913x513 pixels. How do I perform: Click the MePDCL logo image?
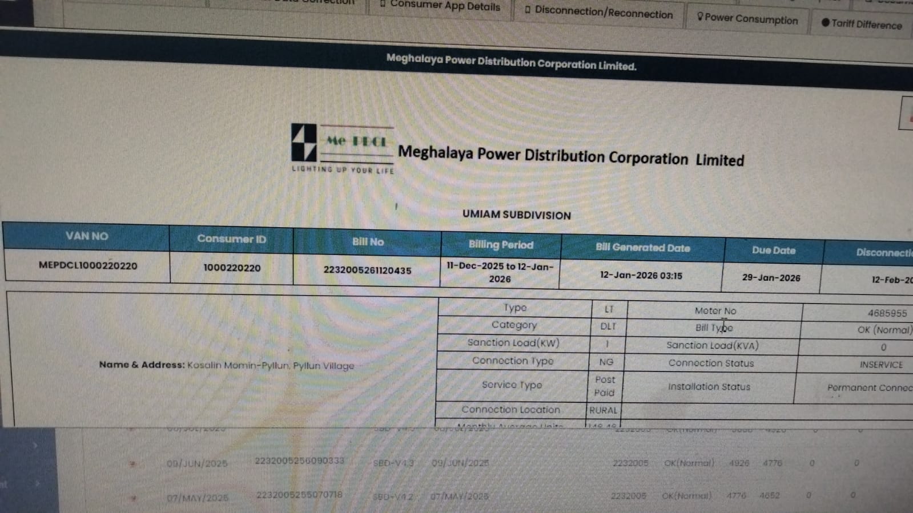tap(343, 148)
